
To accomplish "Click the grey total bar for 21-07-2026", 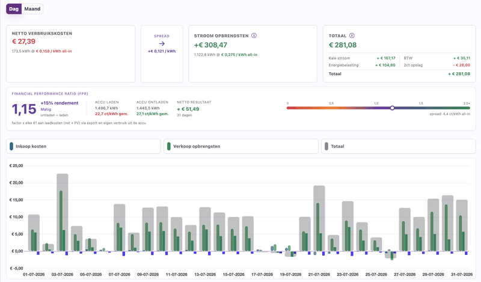I will pyautogui.click(x=319, y=218).
